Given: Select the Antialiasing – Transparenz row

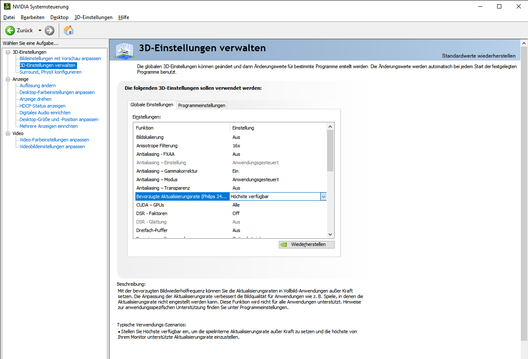Looking at the screenshot, I should click(x=231, y=188).
